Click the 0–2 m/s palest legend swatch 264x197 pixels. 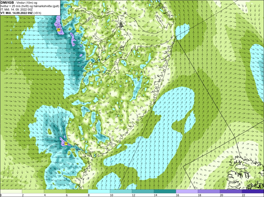(11, 191)
